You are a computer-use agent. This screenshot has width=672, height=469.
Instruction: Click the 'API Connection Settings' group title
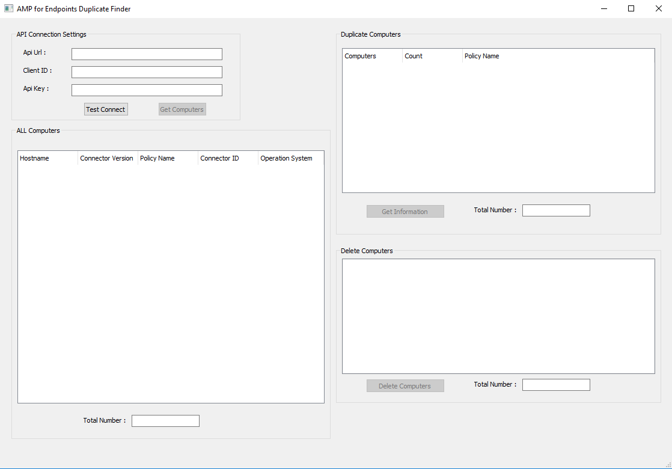(52, 34)
